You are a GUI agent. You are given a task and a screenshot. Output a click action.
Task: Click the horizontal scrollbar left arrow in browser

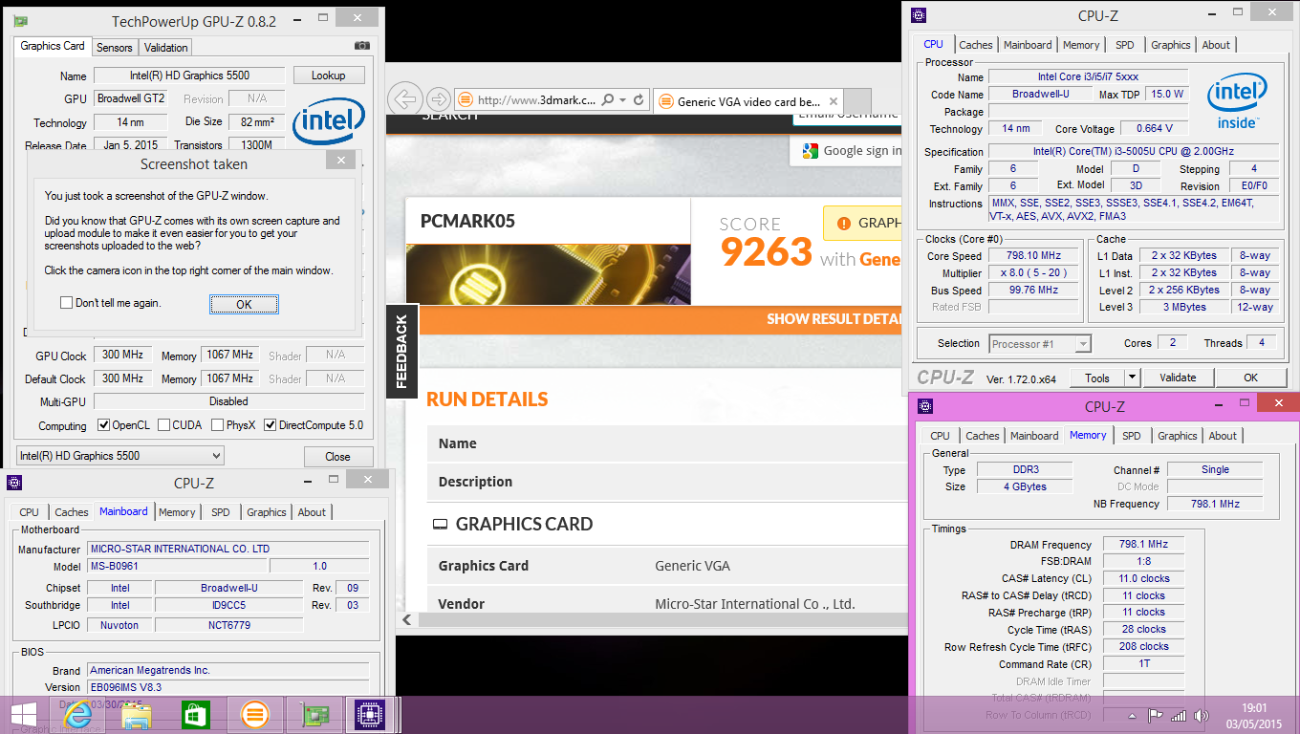coord(406,620)
